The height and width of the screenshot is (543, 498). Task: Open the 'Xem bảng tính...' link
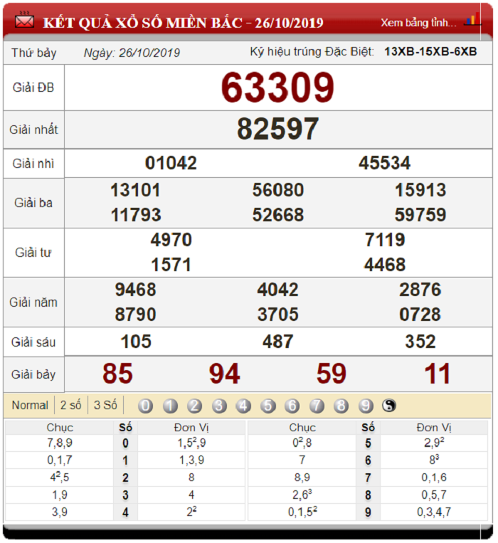click(x=419, y=23)
